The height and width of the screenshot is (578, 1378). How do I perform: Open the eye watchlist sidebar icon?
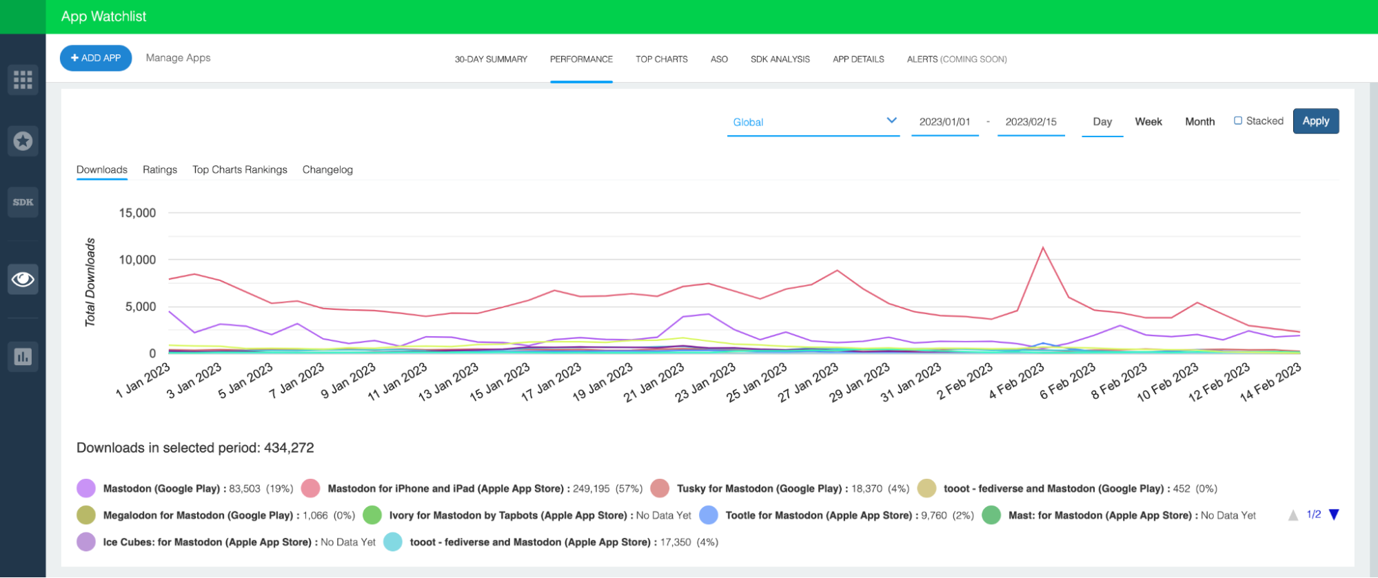pos(23,279)
